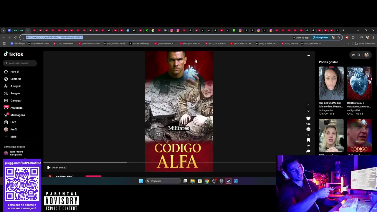The width and height of the screenshot is (377, 212).
Task: Open the apps grid icon in bookmarks bar
Action: pos(4,44)
